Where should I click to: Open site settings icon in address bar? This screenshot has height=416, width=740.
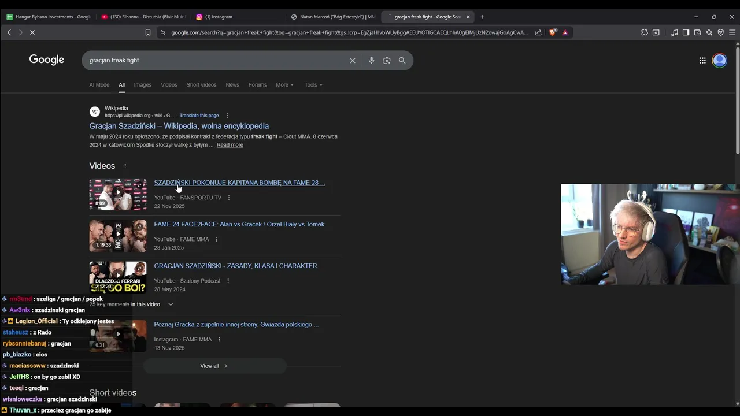tap(164, 32)
